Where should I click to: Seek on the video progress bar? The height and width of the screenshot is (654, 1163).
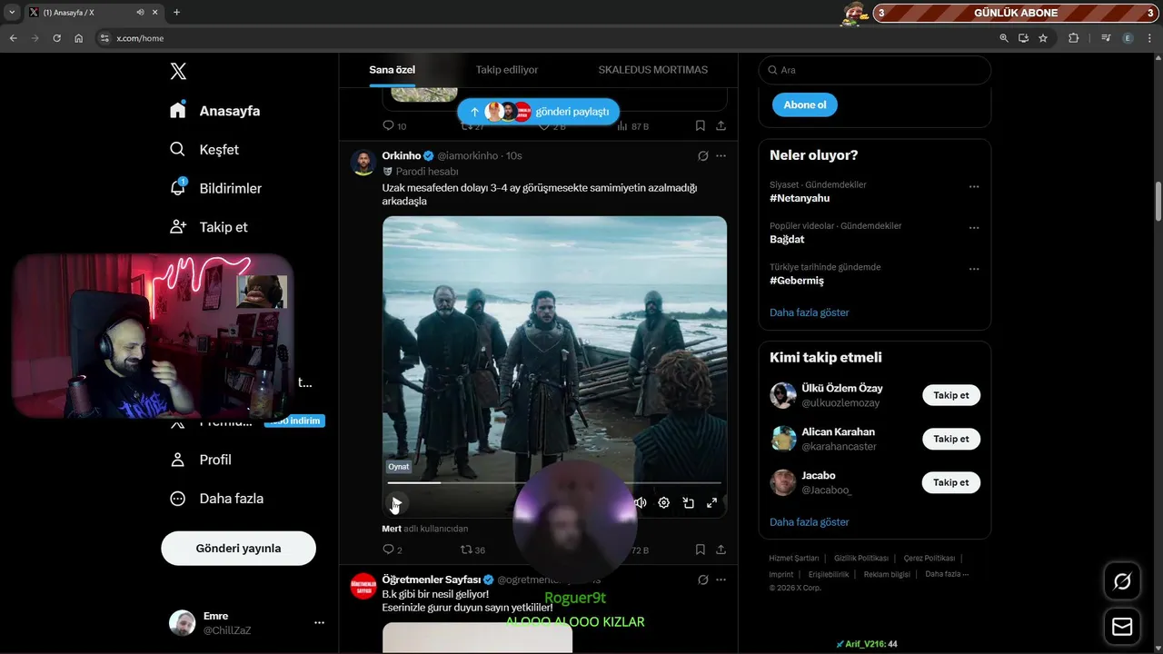tap(554, 483)
